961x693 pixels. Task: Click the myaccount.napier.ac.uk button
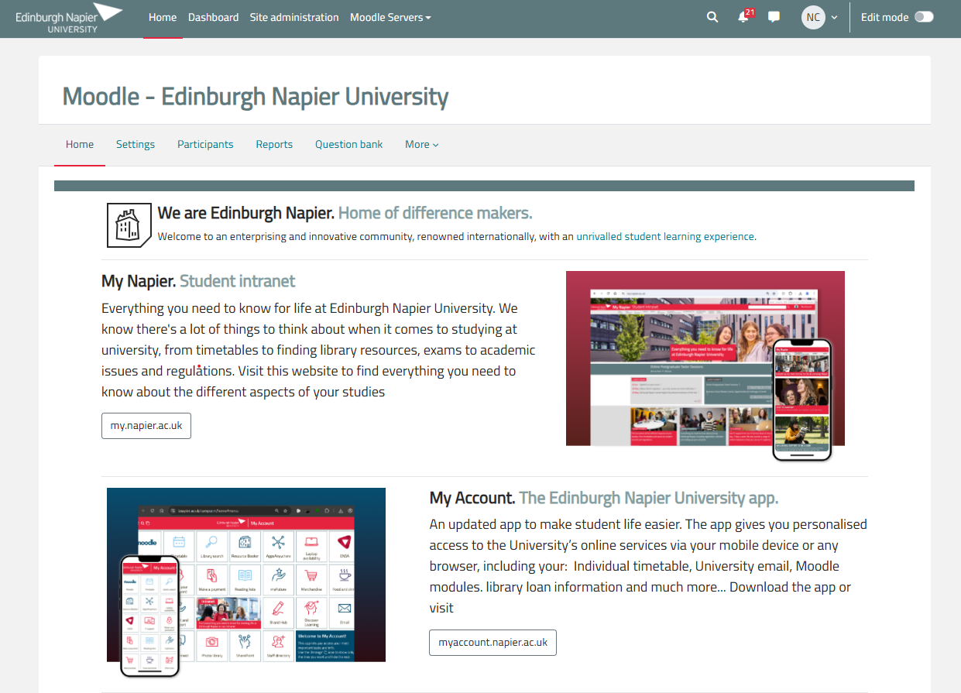493,643
